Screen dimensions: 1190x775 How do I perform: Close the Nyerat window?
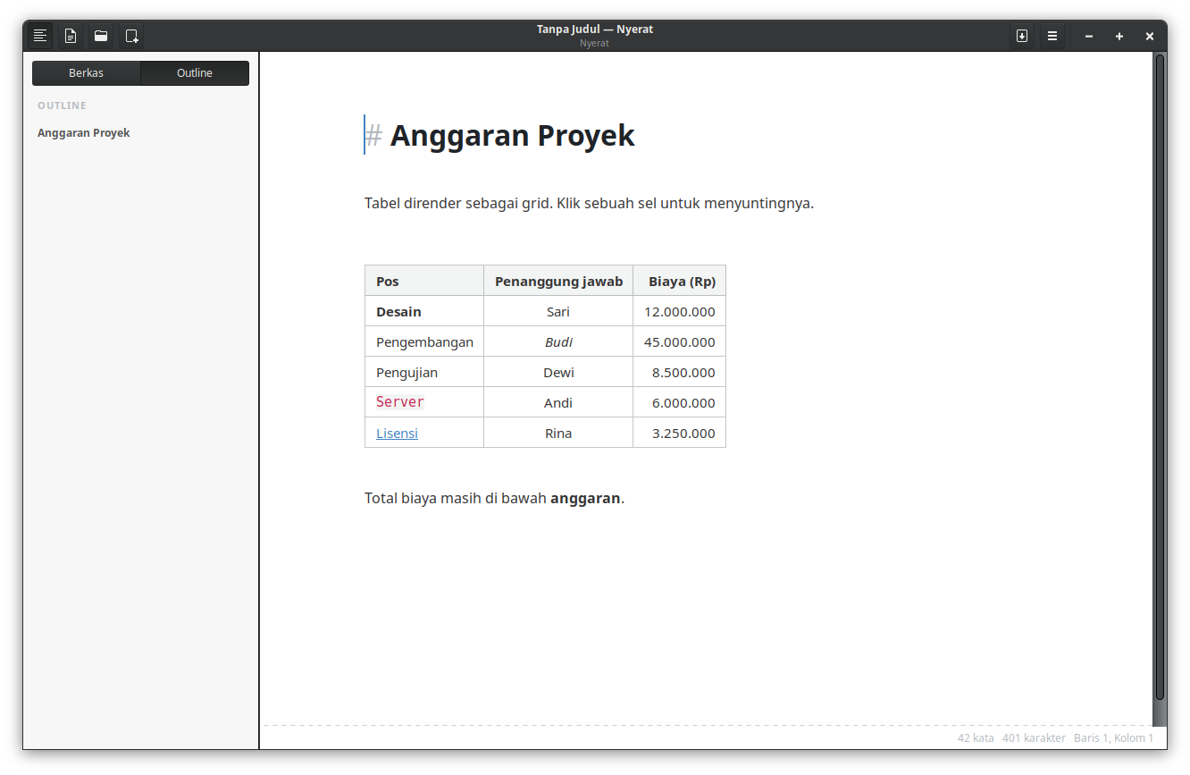click(1150, 36)
